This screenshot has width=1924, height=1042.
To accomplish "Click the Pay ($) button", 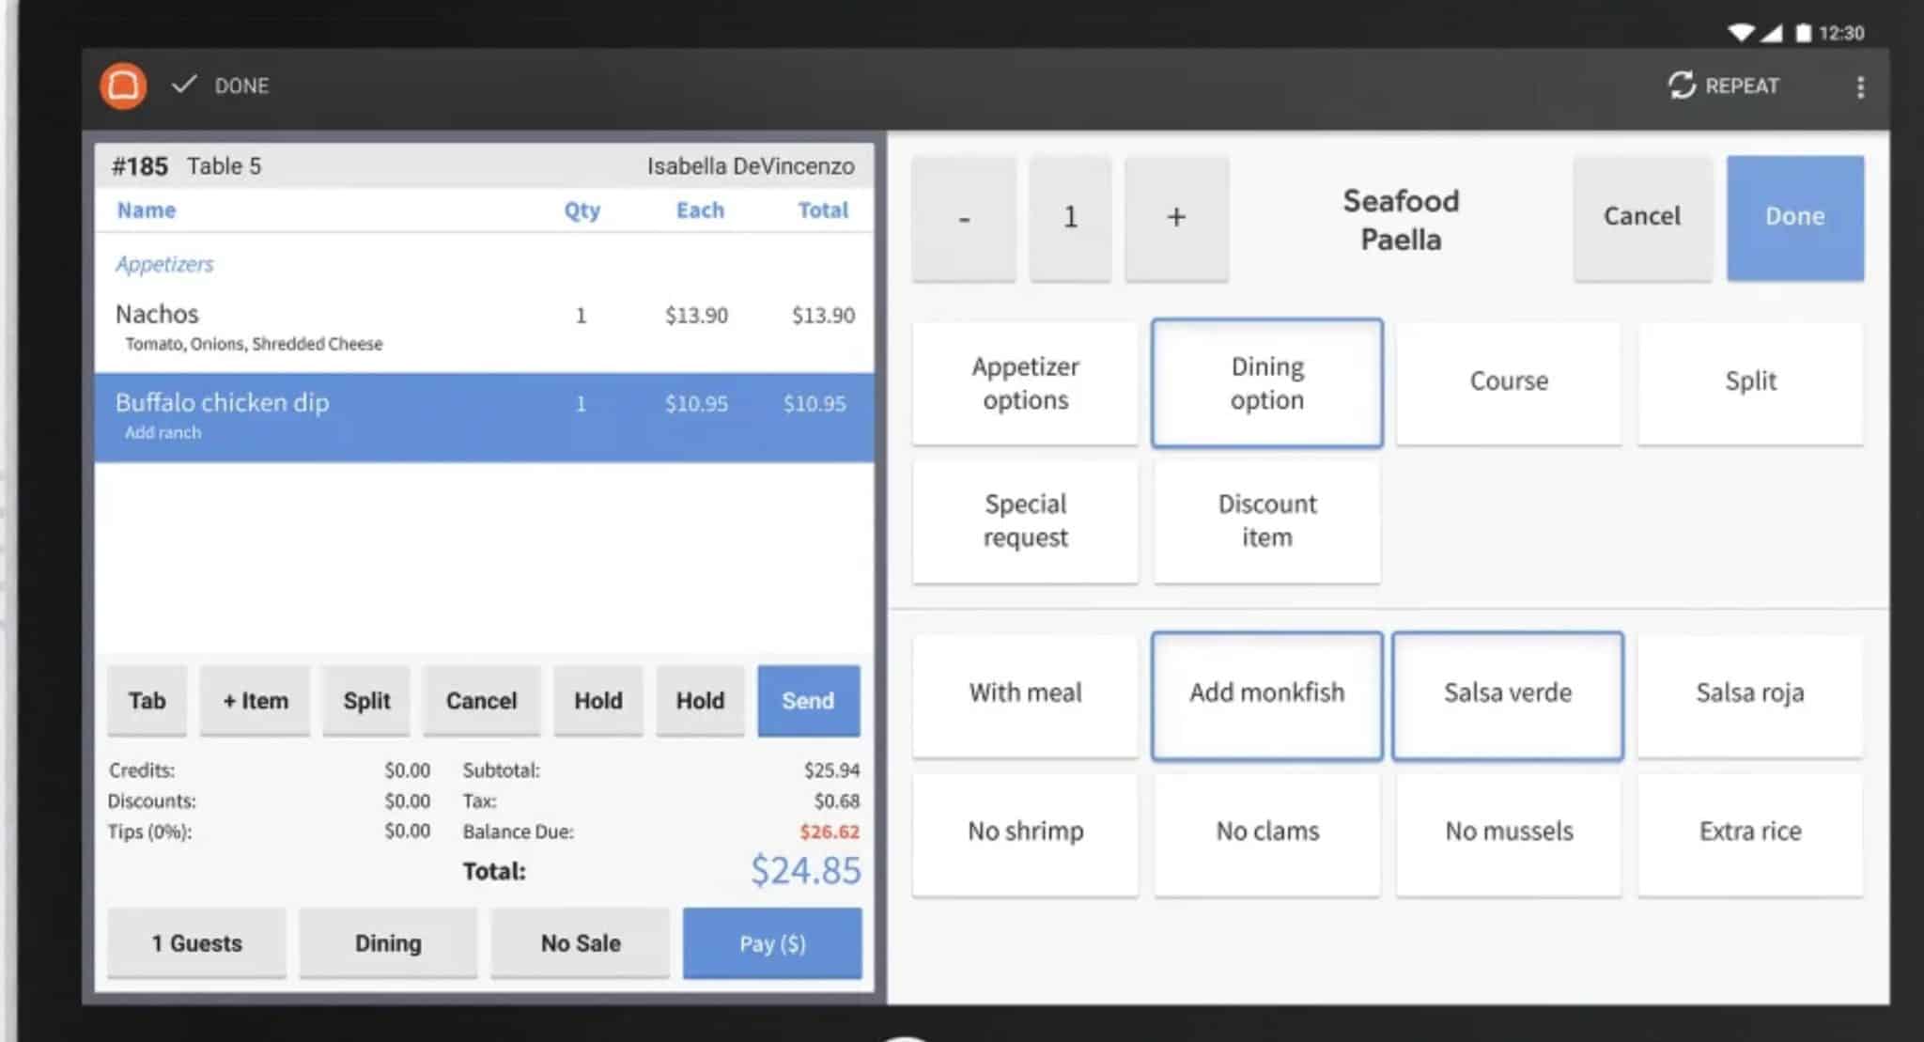I will coord(772,943).
